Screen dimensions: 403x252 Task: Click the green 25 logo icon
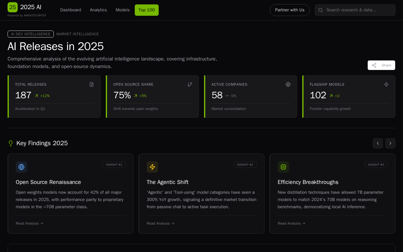point(13,7)
